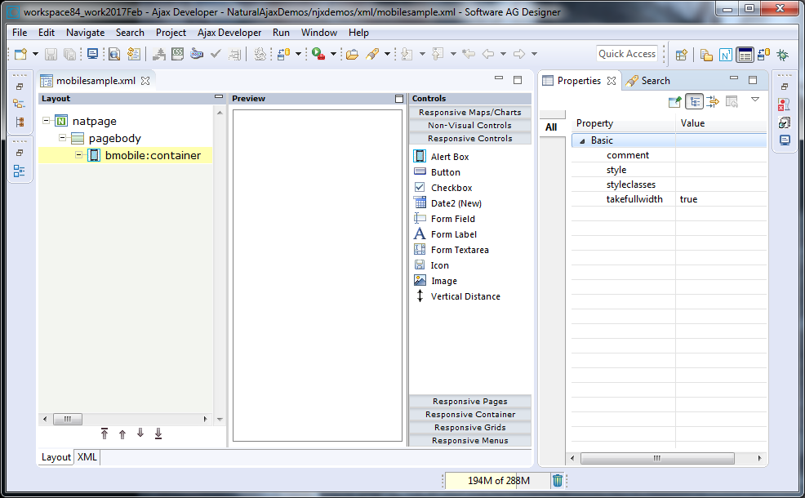Screen dimensions: 805x498
Task: Click Open Perspective icon
Action: pyautogui.click(x=681, y=55)
